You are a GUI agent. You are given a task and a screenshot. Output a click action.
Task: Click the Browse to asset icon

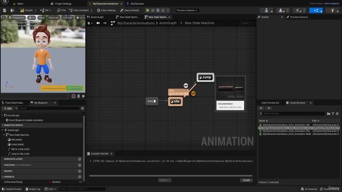pyautogui.click(x=12, y=10)
